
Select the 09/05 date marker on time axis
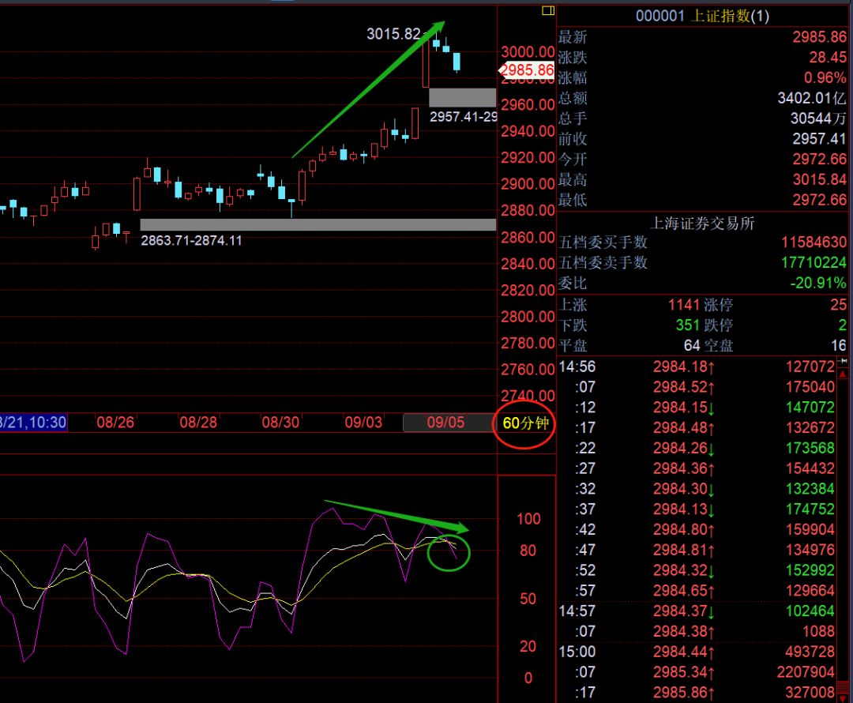(445, 423)
